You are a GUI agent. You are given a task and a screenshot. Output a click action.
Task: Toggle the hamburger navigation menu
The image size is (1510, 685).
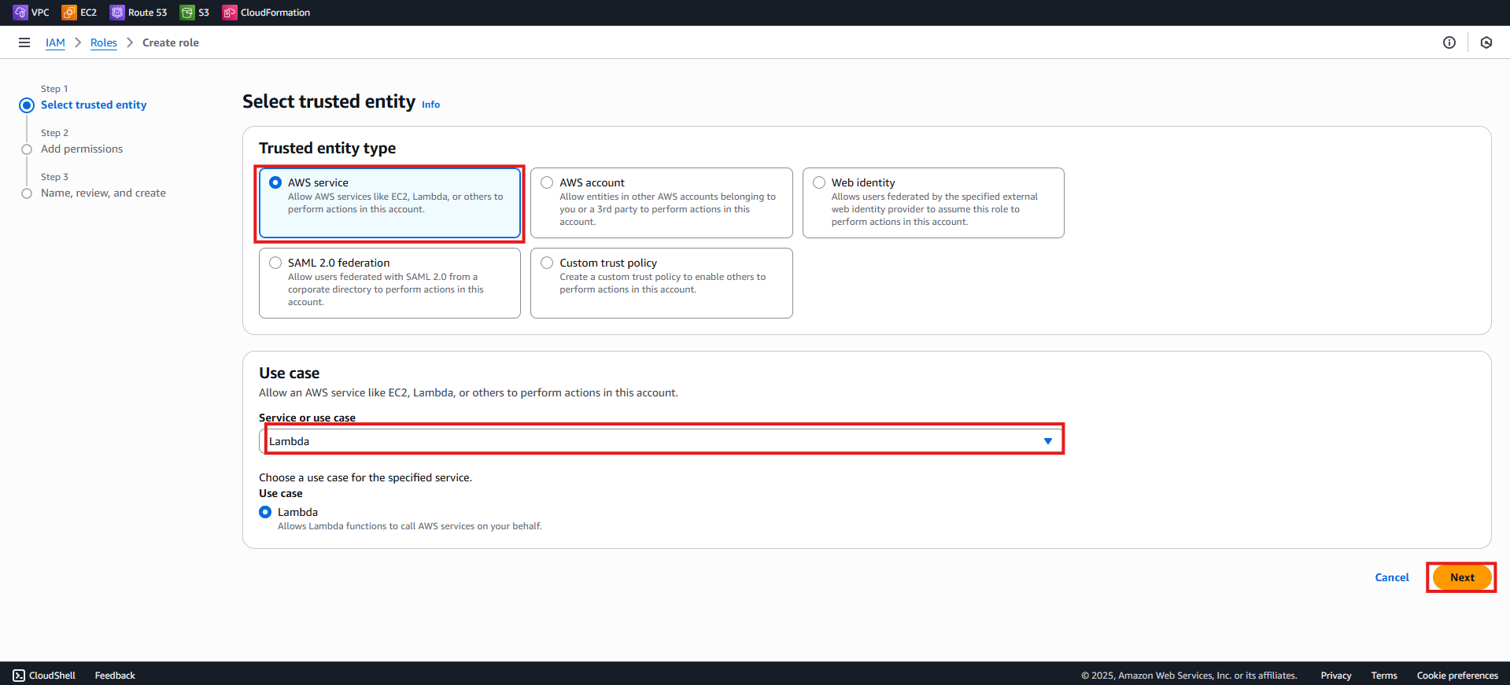24,42
